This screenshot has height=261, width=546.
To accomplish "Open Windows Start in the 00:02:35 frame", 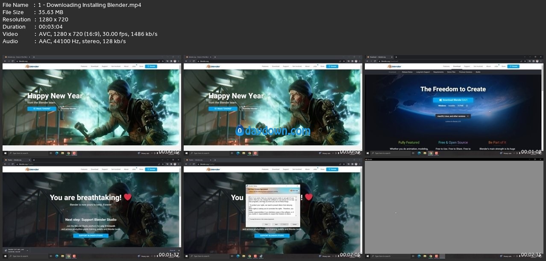I will point(367,256).
